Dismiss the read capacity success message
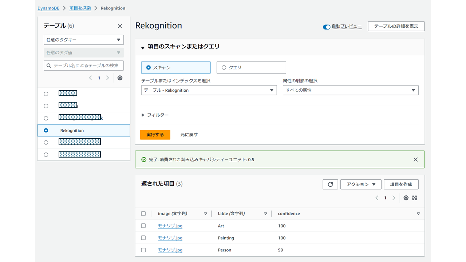 pos(415,159)
